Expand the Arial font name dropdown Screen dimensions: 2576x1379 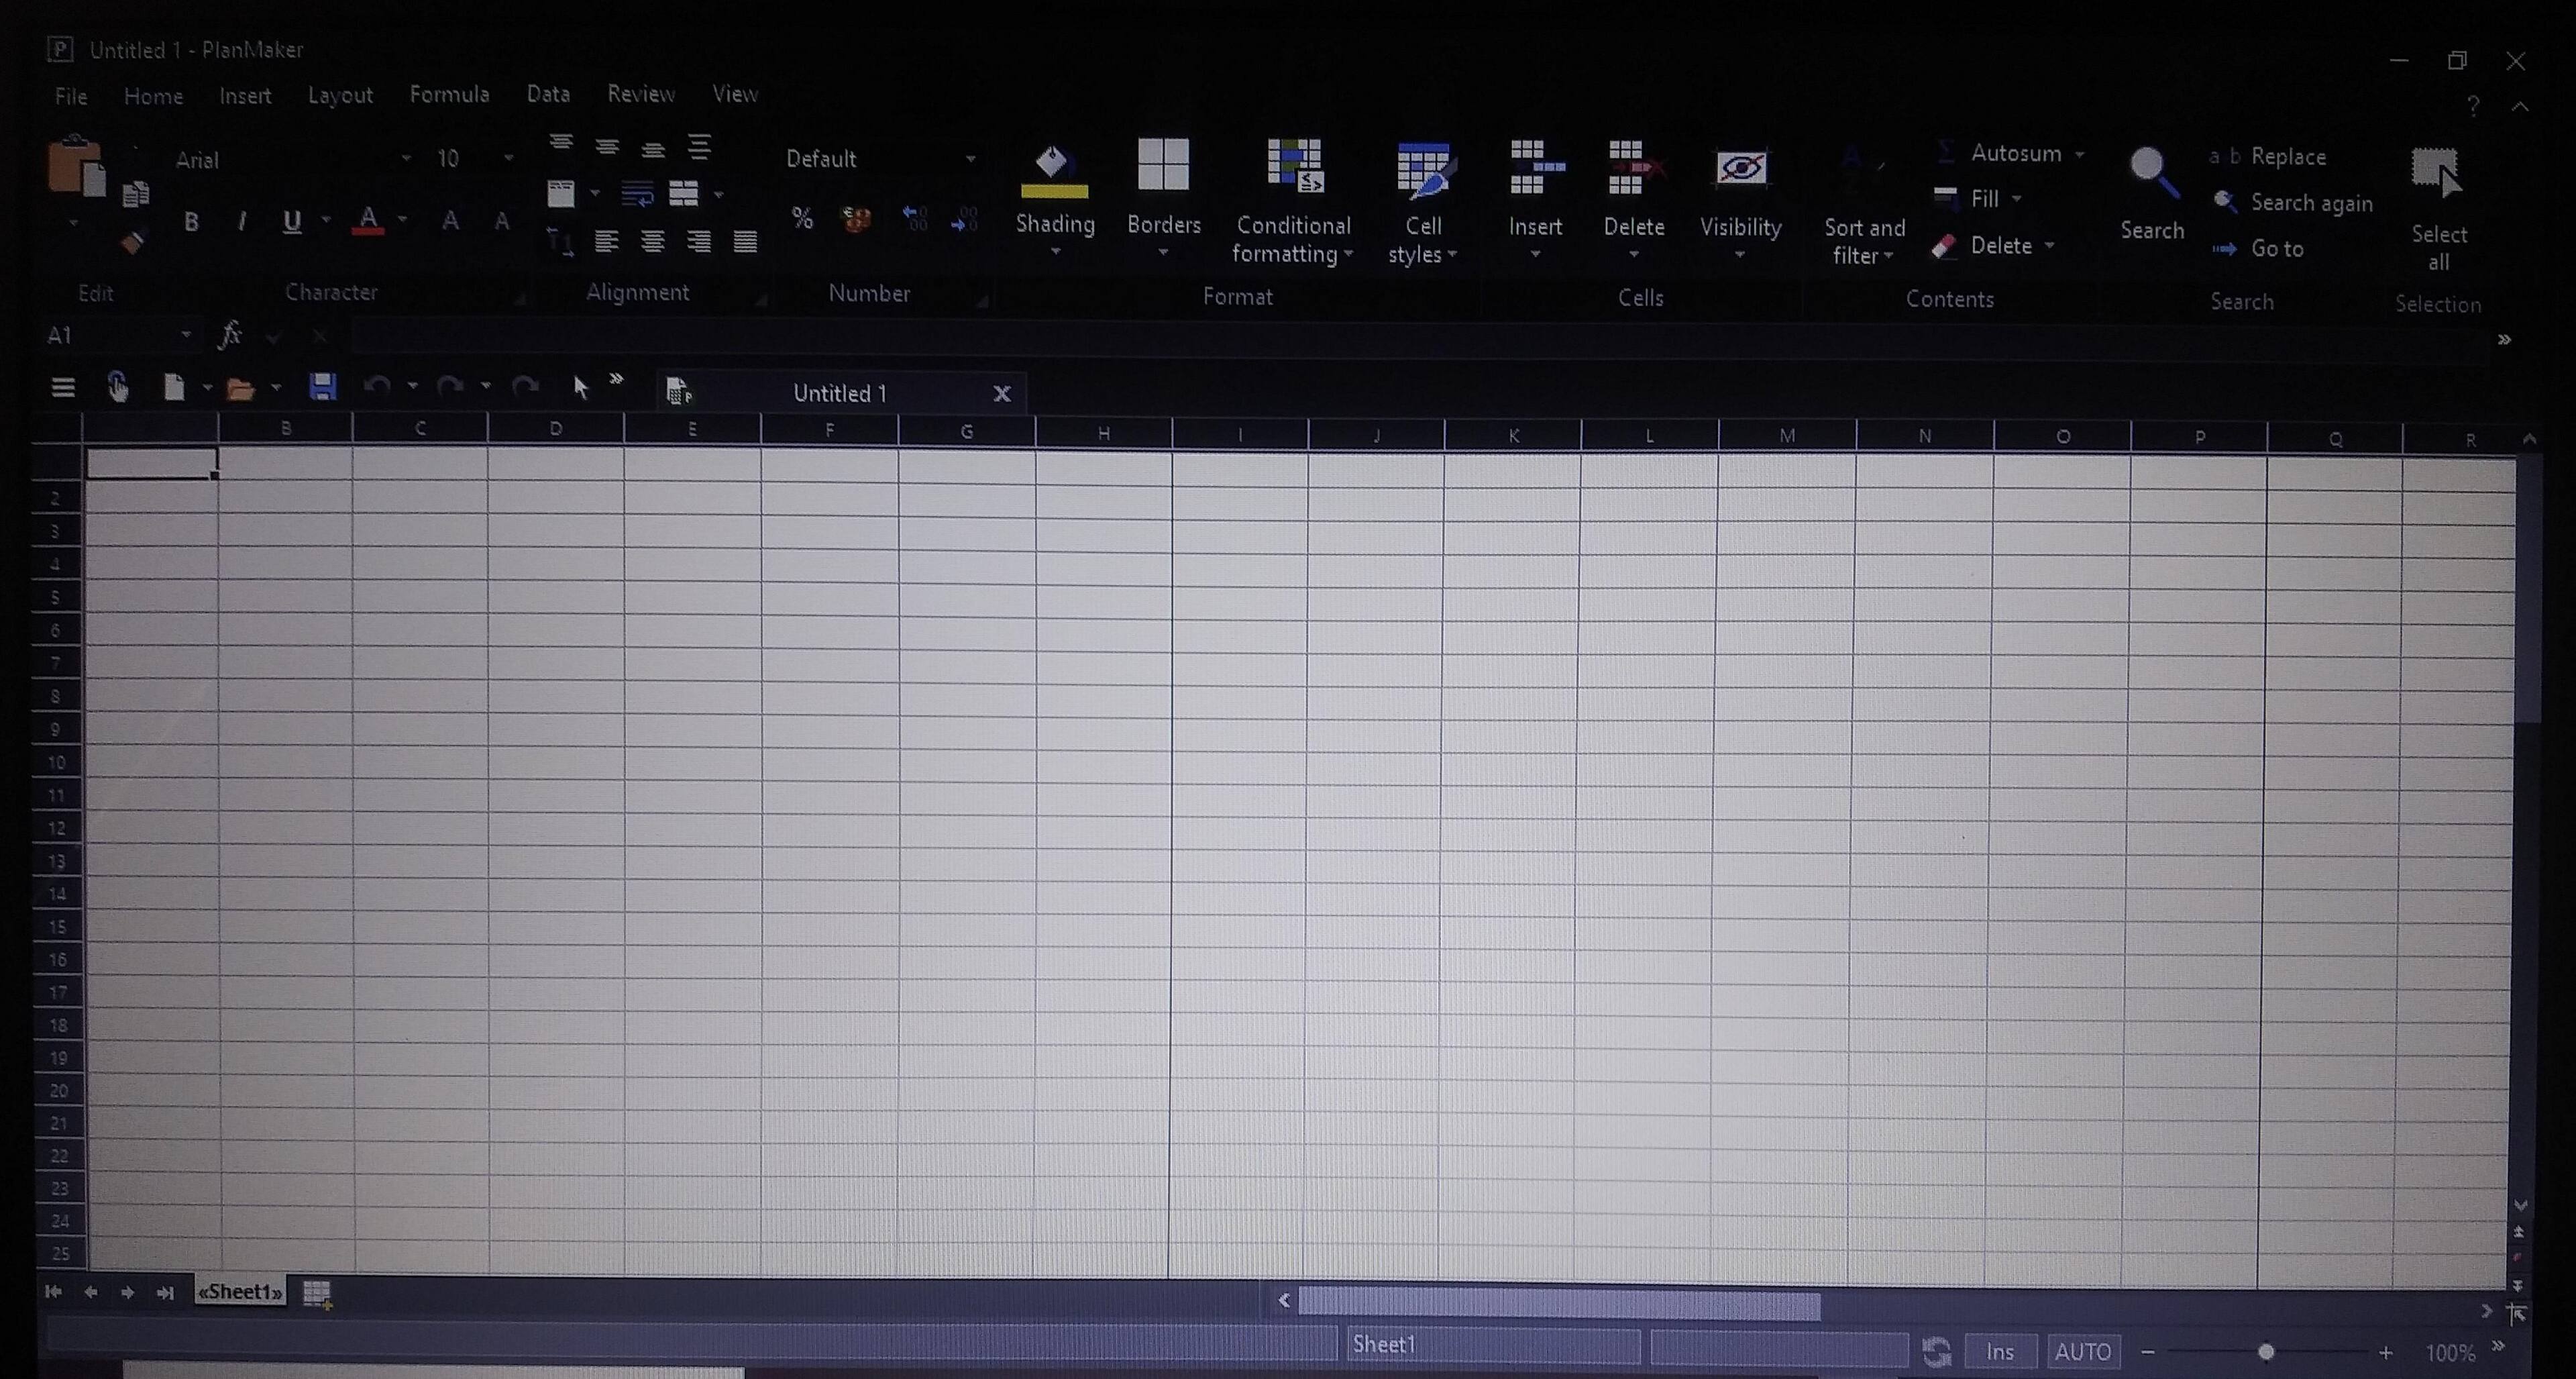[405, 159]
